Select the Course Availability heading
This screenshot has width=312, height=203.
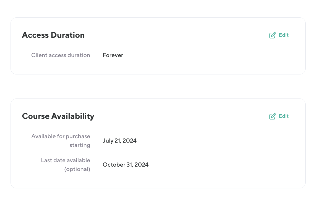coord(58,116)
